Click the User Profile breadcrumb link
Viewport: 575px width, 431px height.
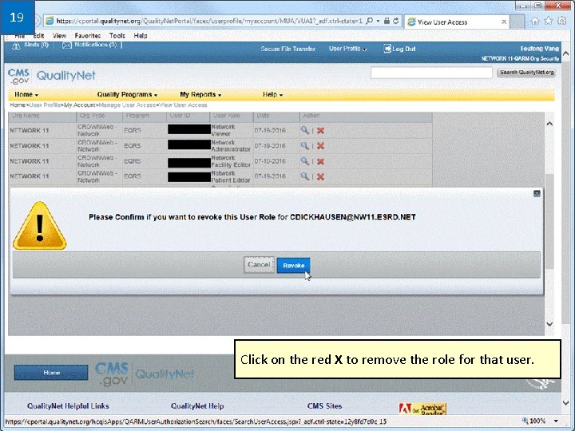(x=46, y=105)
